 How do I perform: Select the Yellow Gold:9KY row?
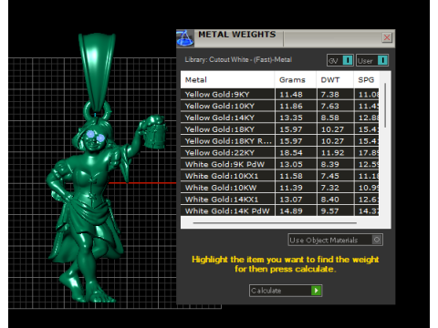click(x=280, y=95)
